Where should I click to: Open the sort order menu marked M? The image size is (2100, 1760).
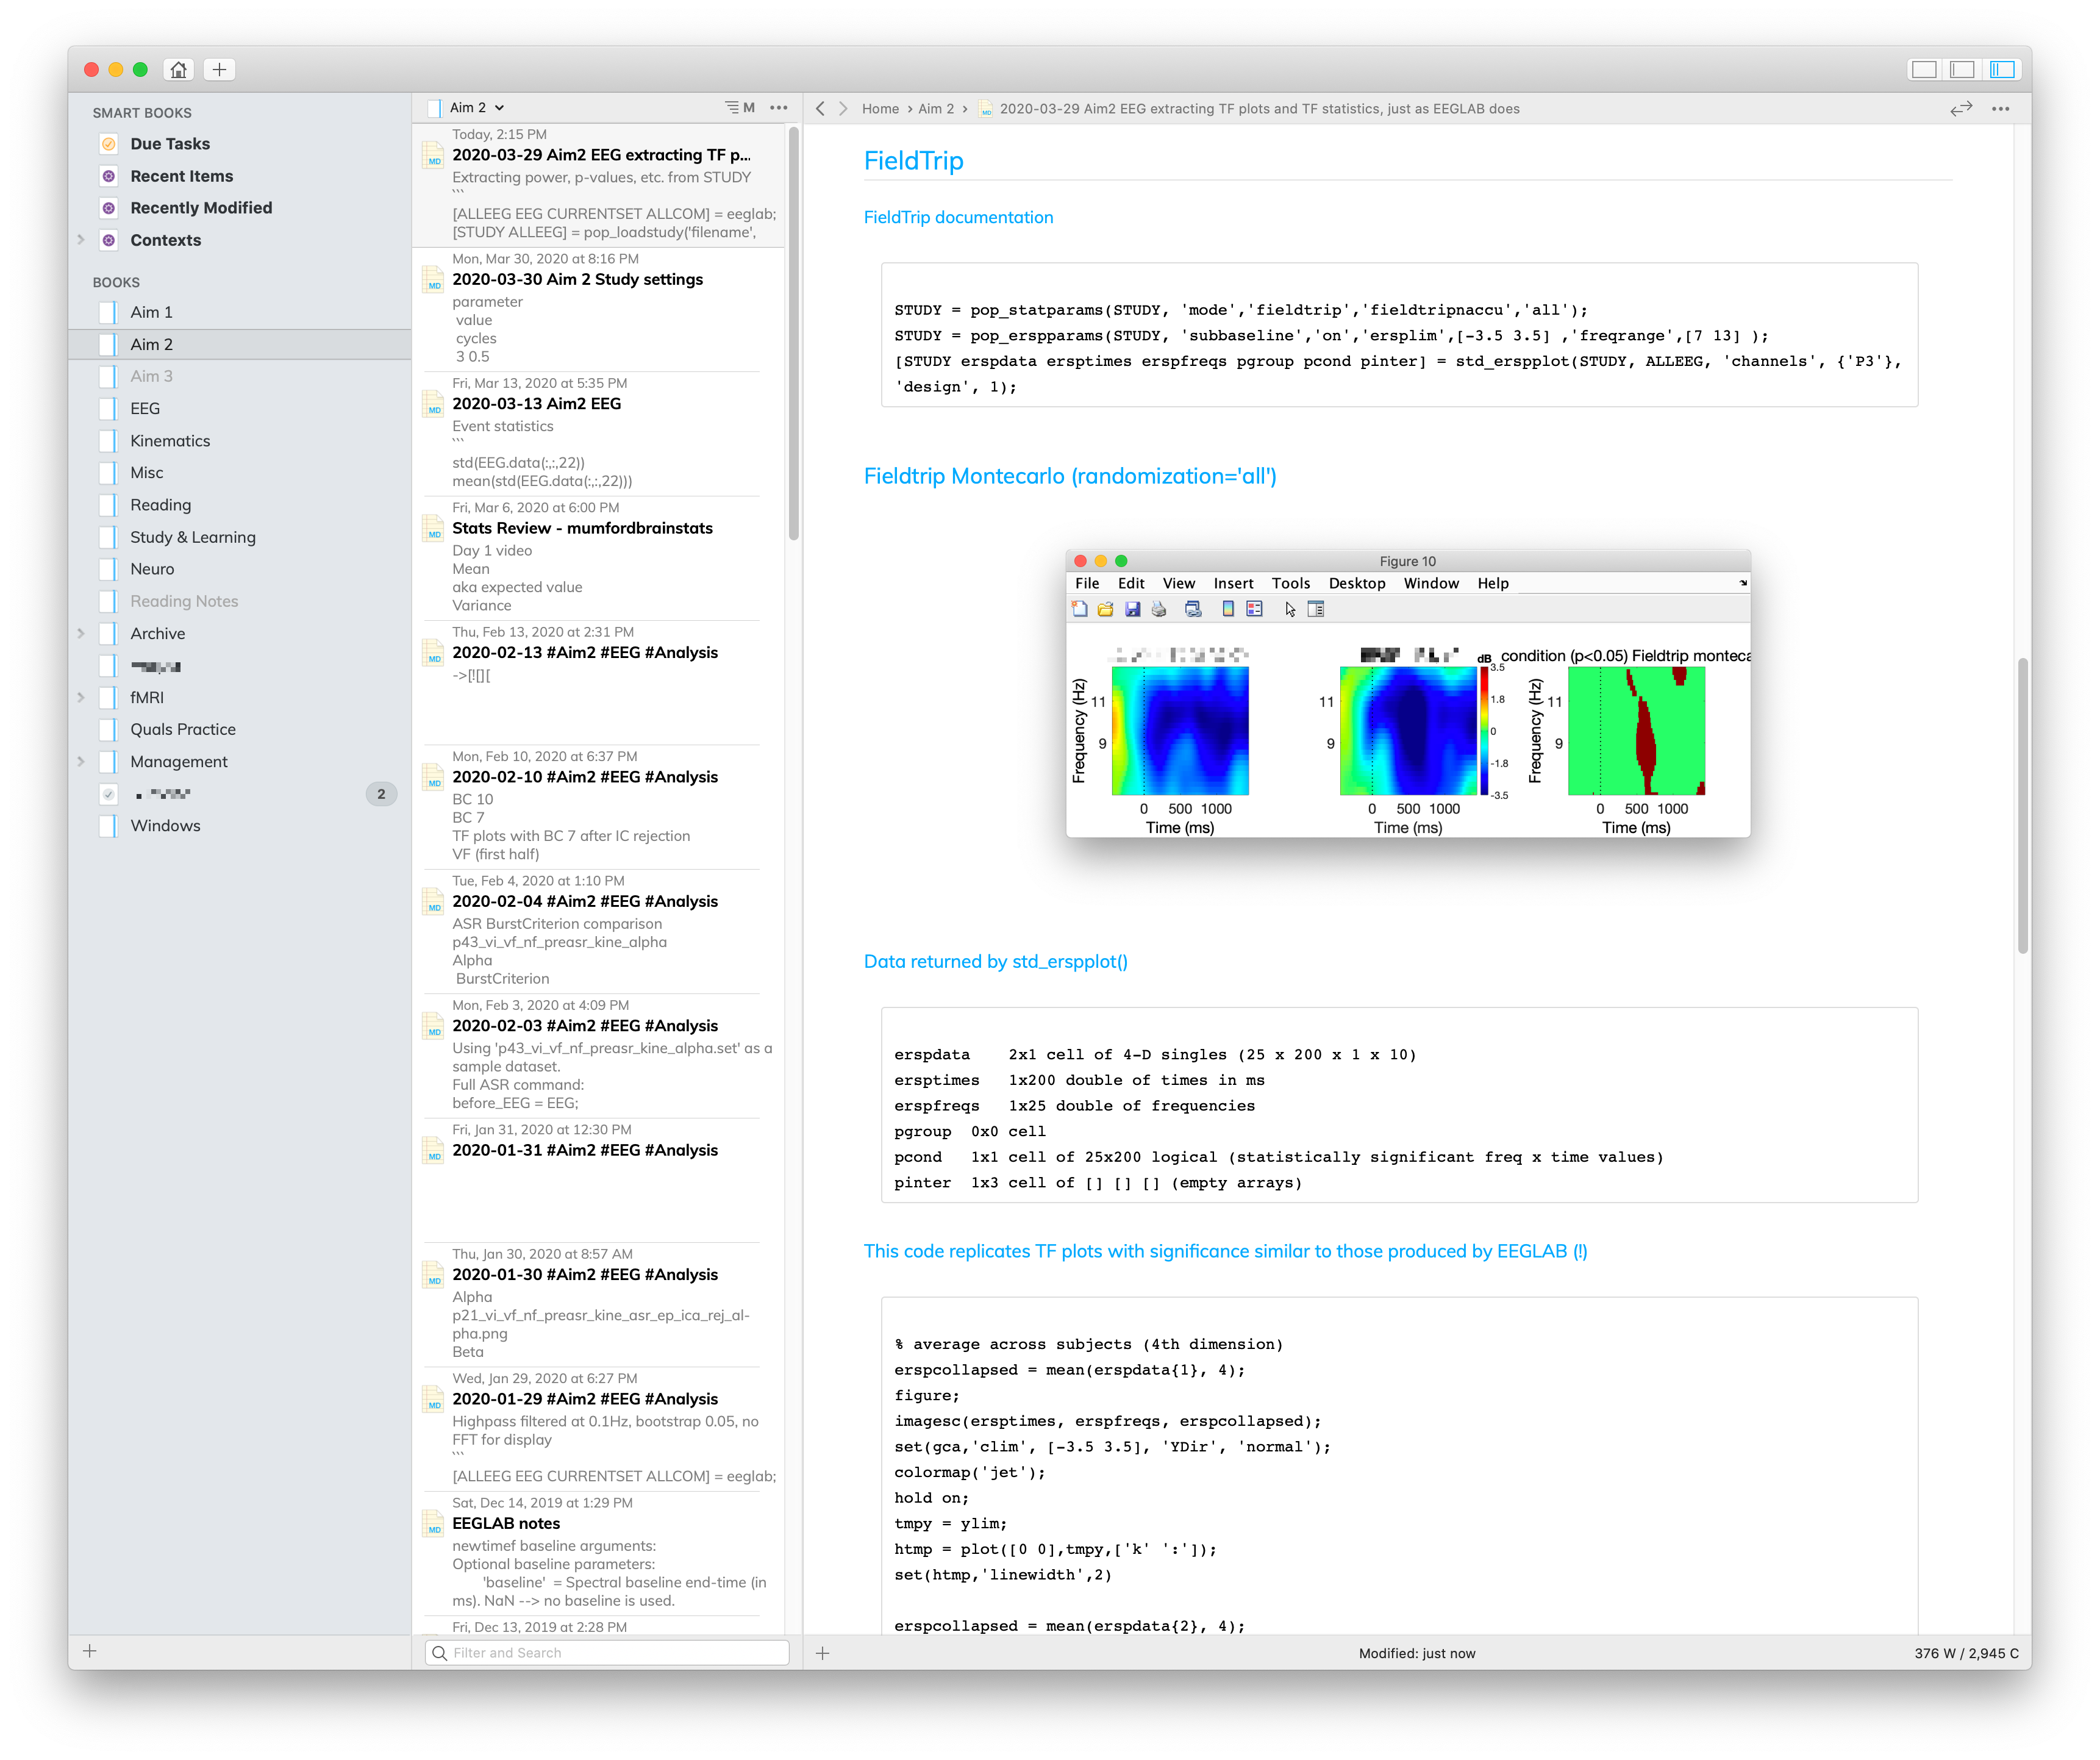(x=740, y=108)
